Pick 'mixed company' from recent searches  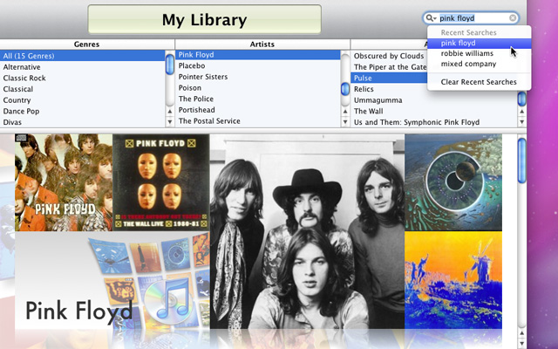tap(468, 64)
